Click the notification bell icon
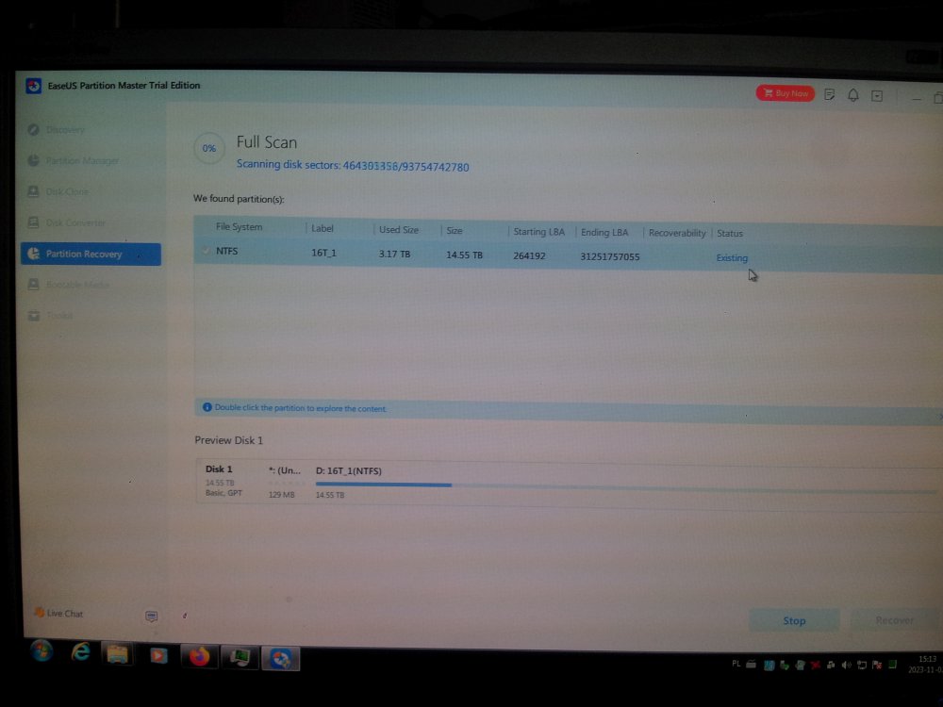943x707 pixels. pyautogui.click(x=853, y=95)
